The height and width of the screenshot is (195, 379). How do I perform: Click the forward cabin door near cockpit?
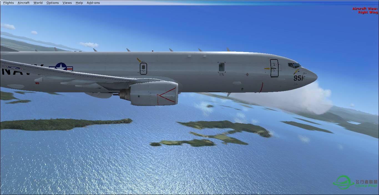pos(274,68)
